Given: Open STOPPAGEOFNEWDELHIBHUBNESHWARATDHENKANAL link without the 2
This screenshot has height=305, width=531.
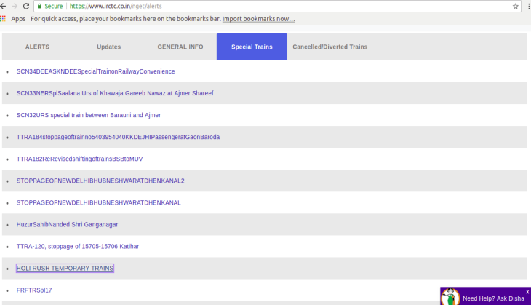Looking at the screenshot, I should tap(98, 202).
